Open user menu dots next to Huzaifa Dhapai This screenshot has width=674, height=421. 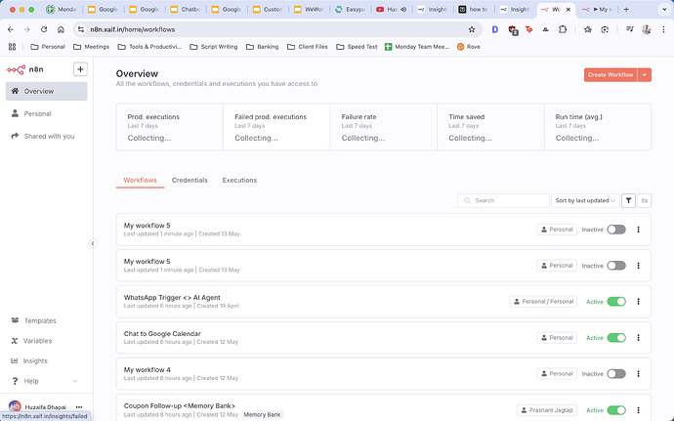[79, 406]
